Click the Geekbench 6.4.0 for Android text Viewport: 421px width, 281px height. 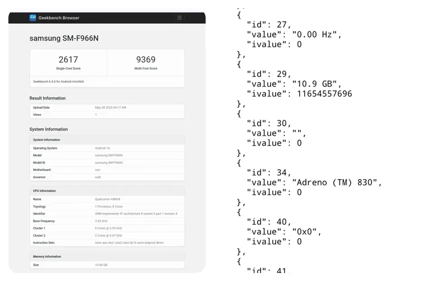coord(58,81)
